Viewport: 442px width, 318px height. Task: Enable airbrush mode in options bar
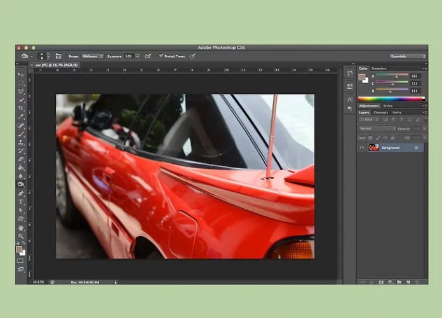point(147,56)
